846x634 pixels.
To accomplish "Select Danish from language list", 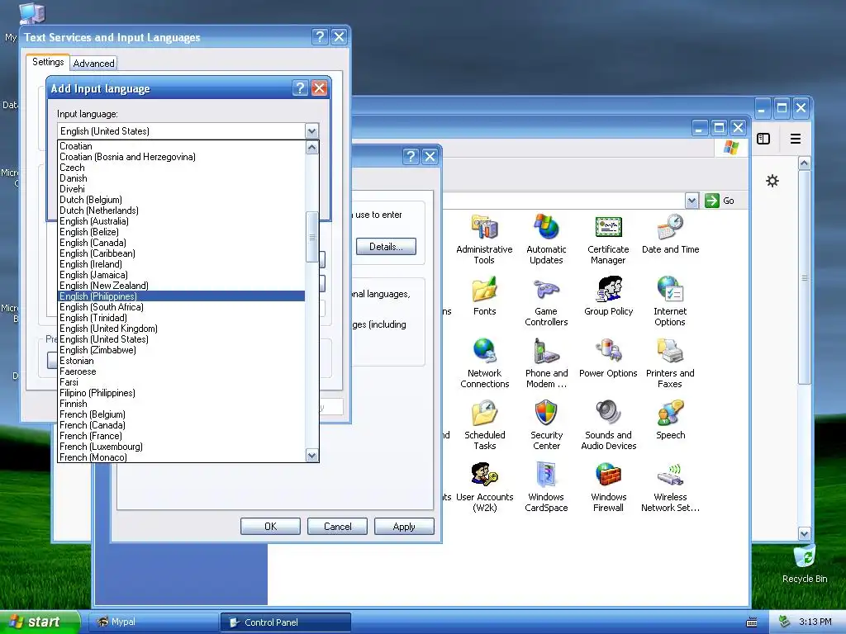I will (x=181, y=178).
